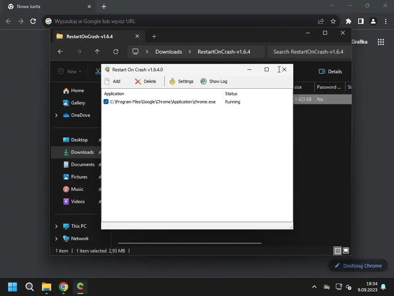394x296 pixels.
Task: Open Windows taskbar search
Action: pyautogui.click(x=29, y=287)
